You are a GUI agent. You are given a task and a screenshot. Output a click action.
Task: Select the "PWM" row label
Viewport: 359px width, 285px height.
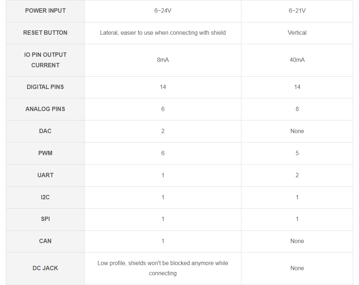[x=45, y=153]
